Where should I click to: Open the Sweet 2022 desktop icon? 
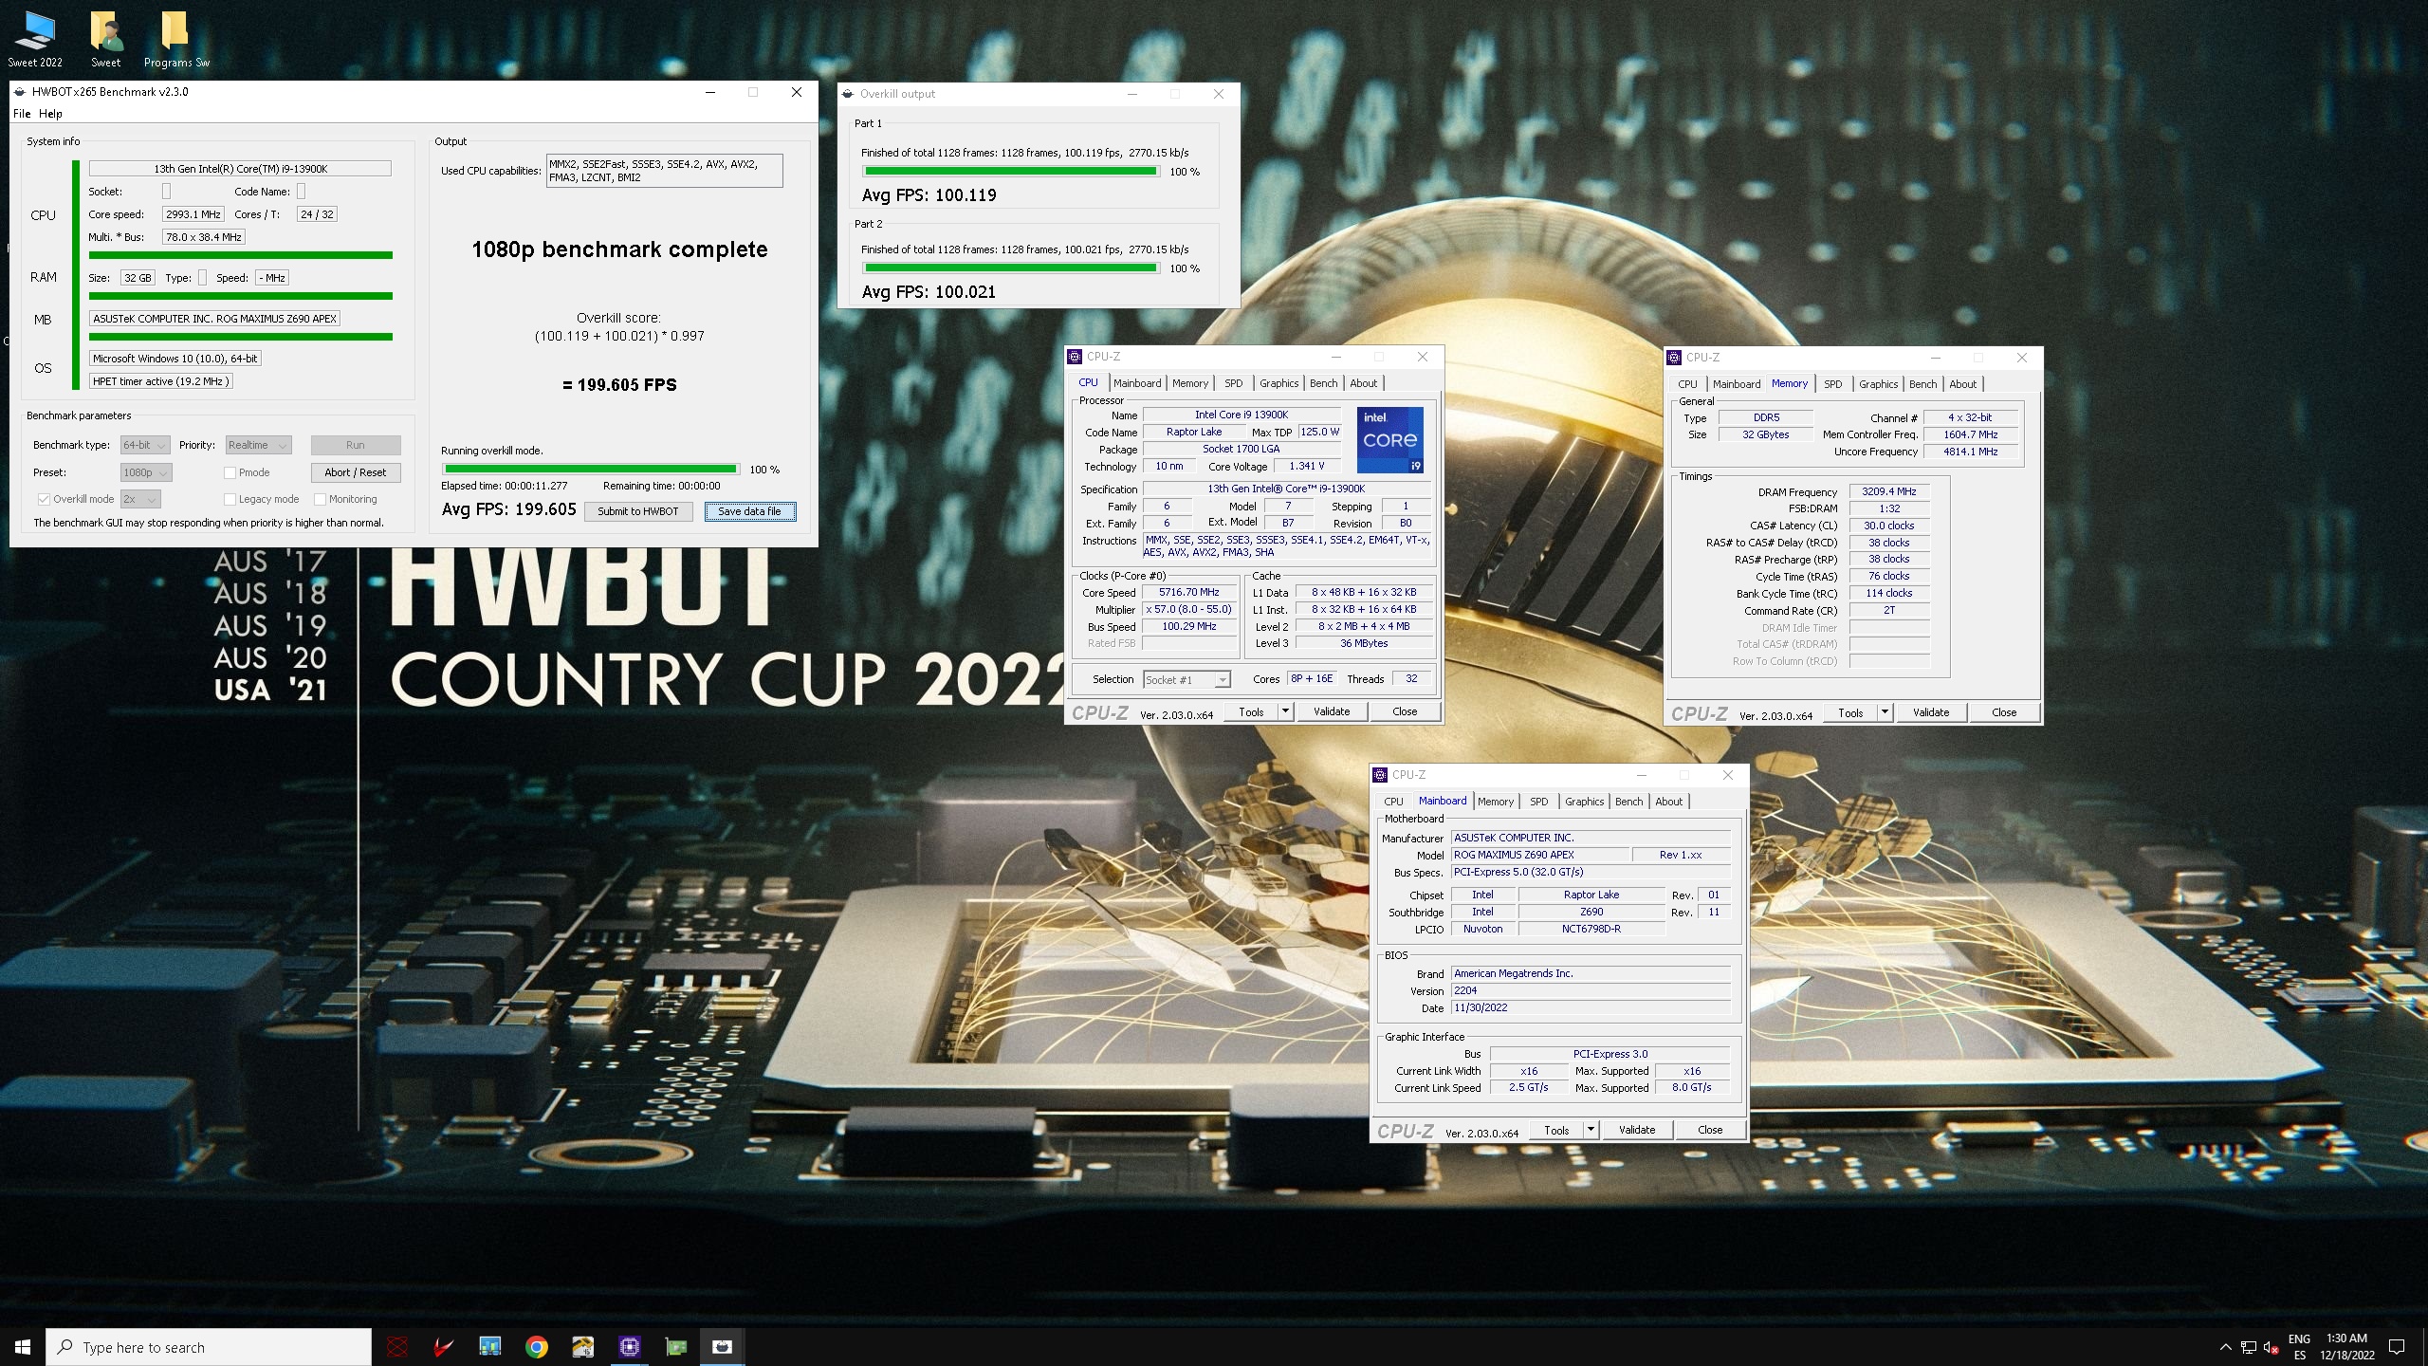point(35,40)
